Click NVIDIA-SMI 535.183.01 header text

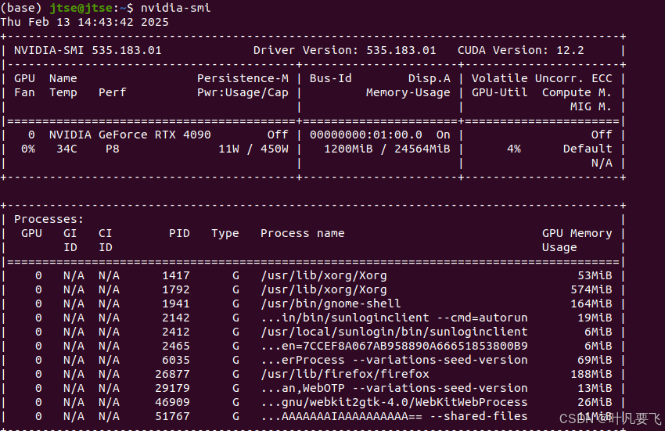[x=88, y=50]
